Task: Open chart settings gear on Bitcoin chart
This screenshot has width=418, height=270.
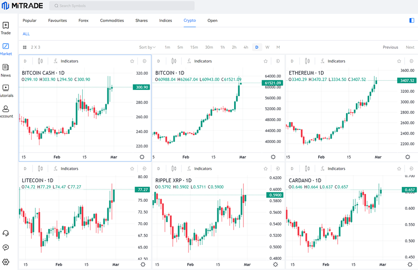Action: pyautogui.click(x=273, y=157)
